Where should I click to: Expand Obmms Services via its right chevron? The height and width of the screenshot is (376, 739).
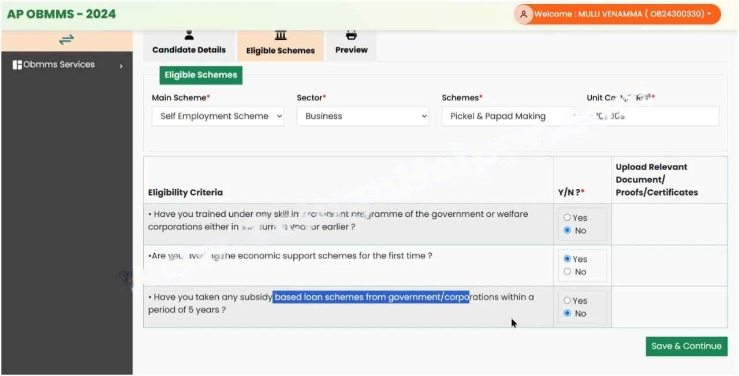[121, 65]
